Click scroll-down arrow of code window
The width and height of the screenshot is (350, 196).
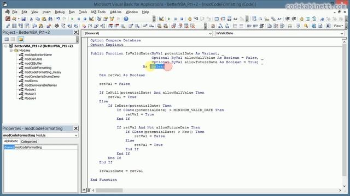coord(344,186)
